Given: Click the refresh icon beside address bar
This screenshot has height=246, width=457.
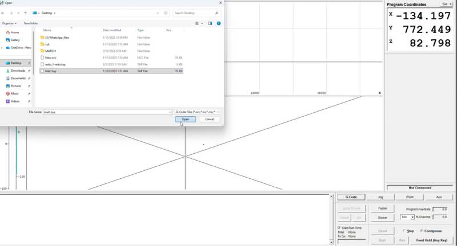Looking at the screenshot, I should tap(166, 13).
